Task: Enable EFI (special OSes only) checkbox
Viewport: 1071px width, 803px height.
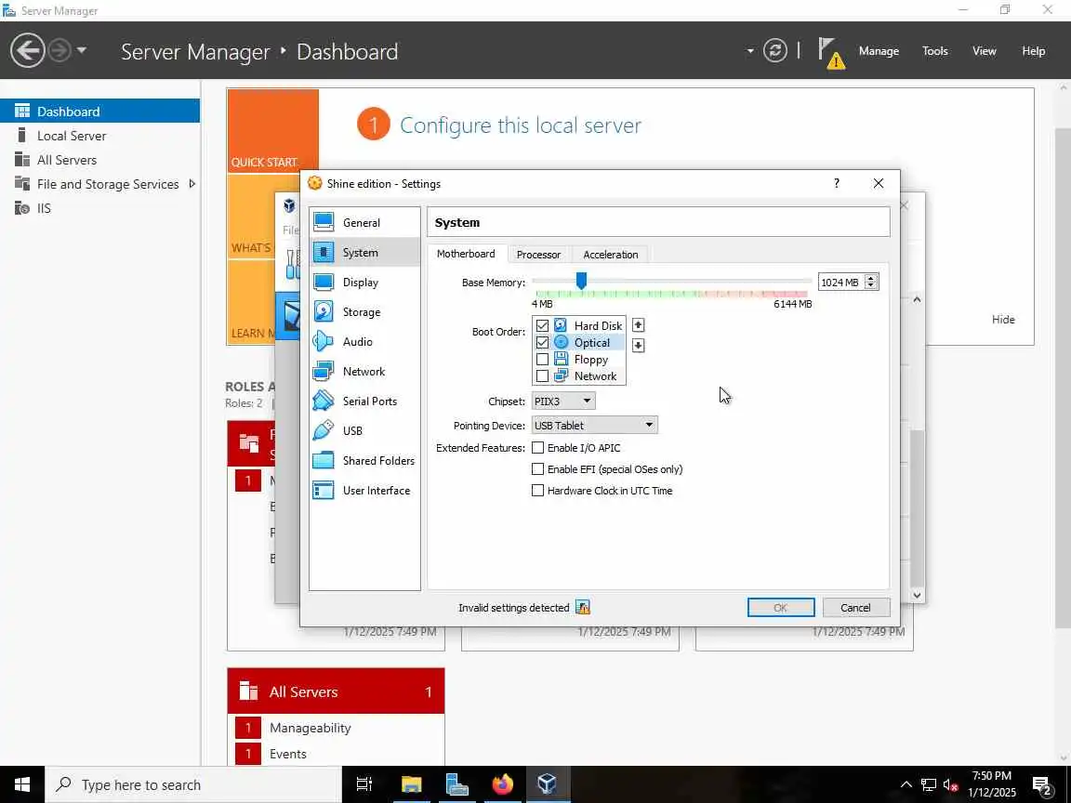Action: [538, 469]
